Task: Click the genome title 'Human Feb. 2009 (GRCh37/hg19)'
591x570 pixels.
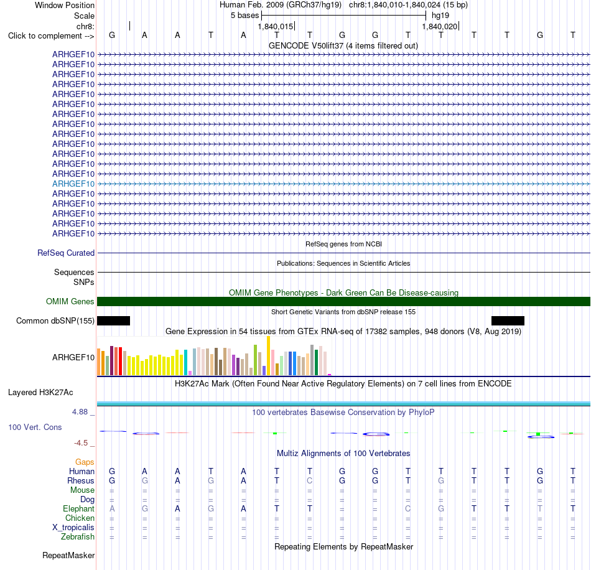Action: 281,5
